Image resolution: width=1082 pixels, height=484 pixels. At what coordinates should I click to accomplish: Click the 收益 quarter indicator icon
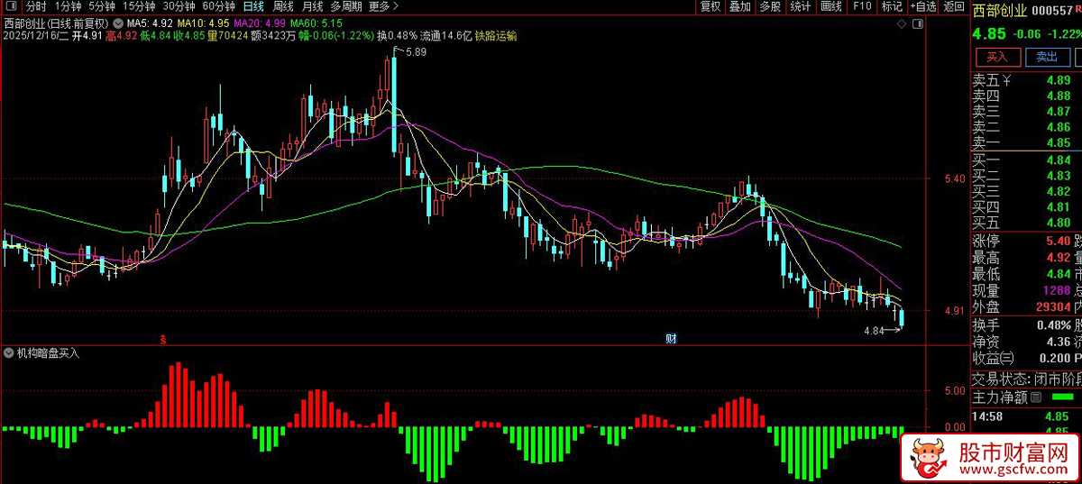point(1008,359)
